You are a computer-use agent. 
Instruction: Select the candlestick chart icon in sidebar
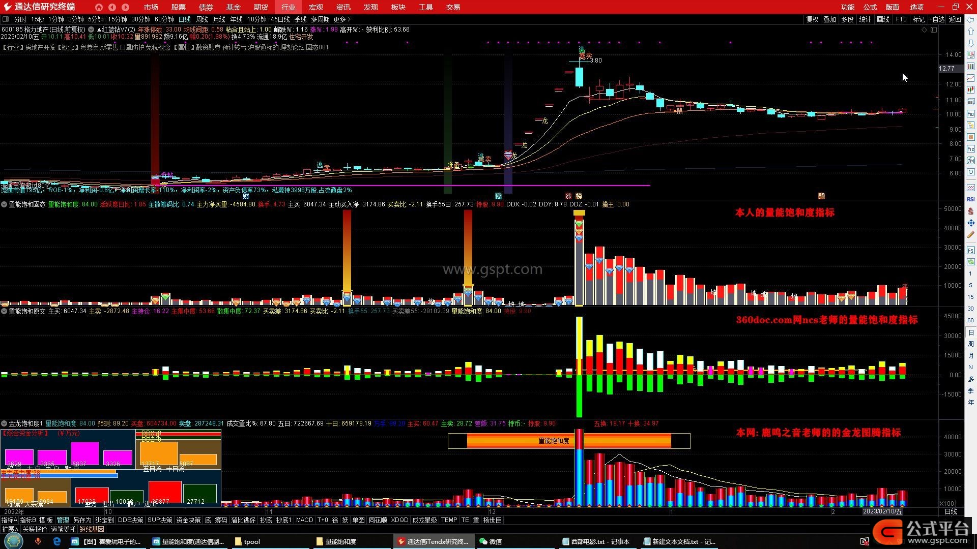[971, 90]
